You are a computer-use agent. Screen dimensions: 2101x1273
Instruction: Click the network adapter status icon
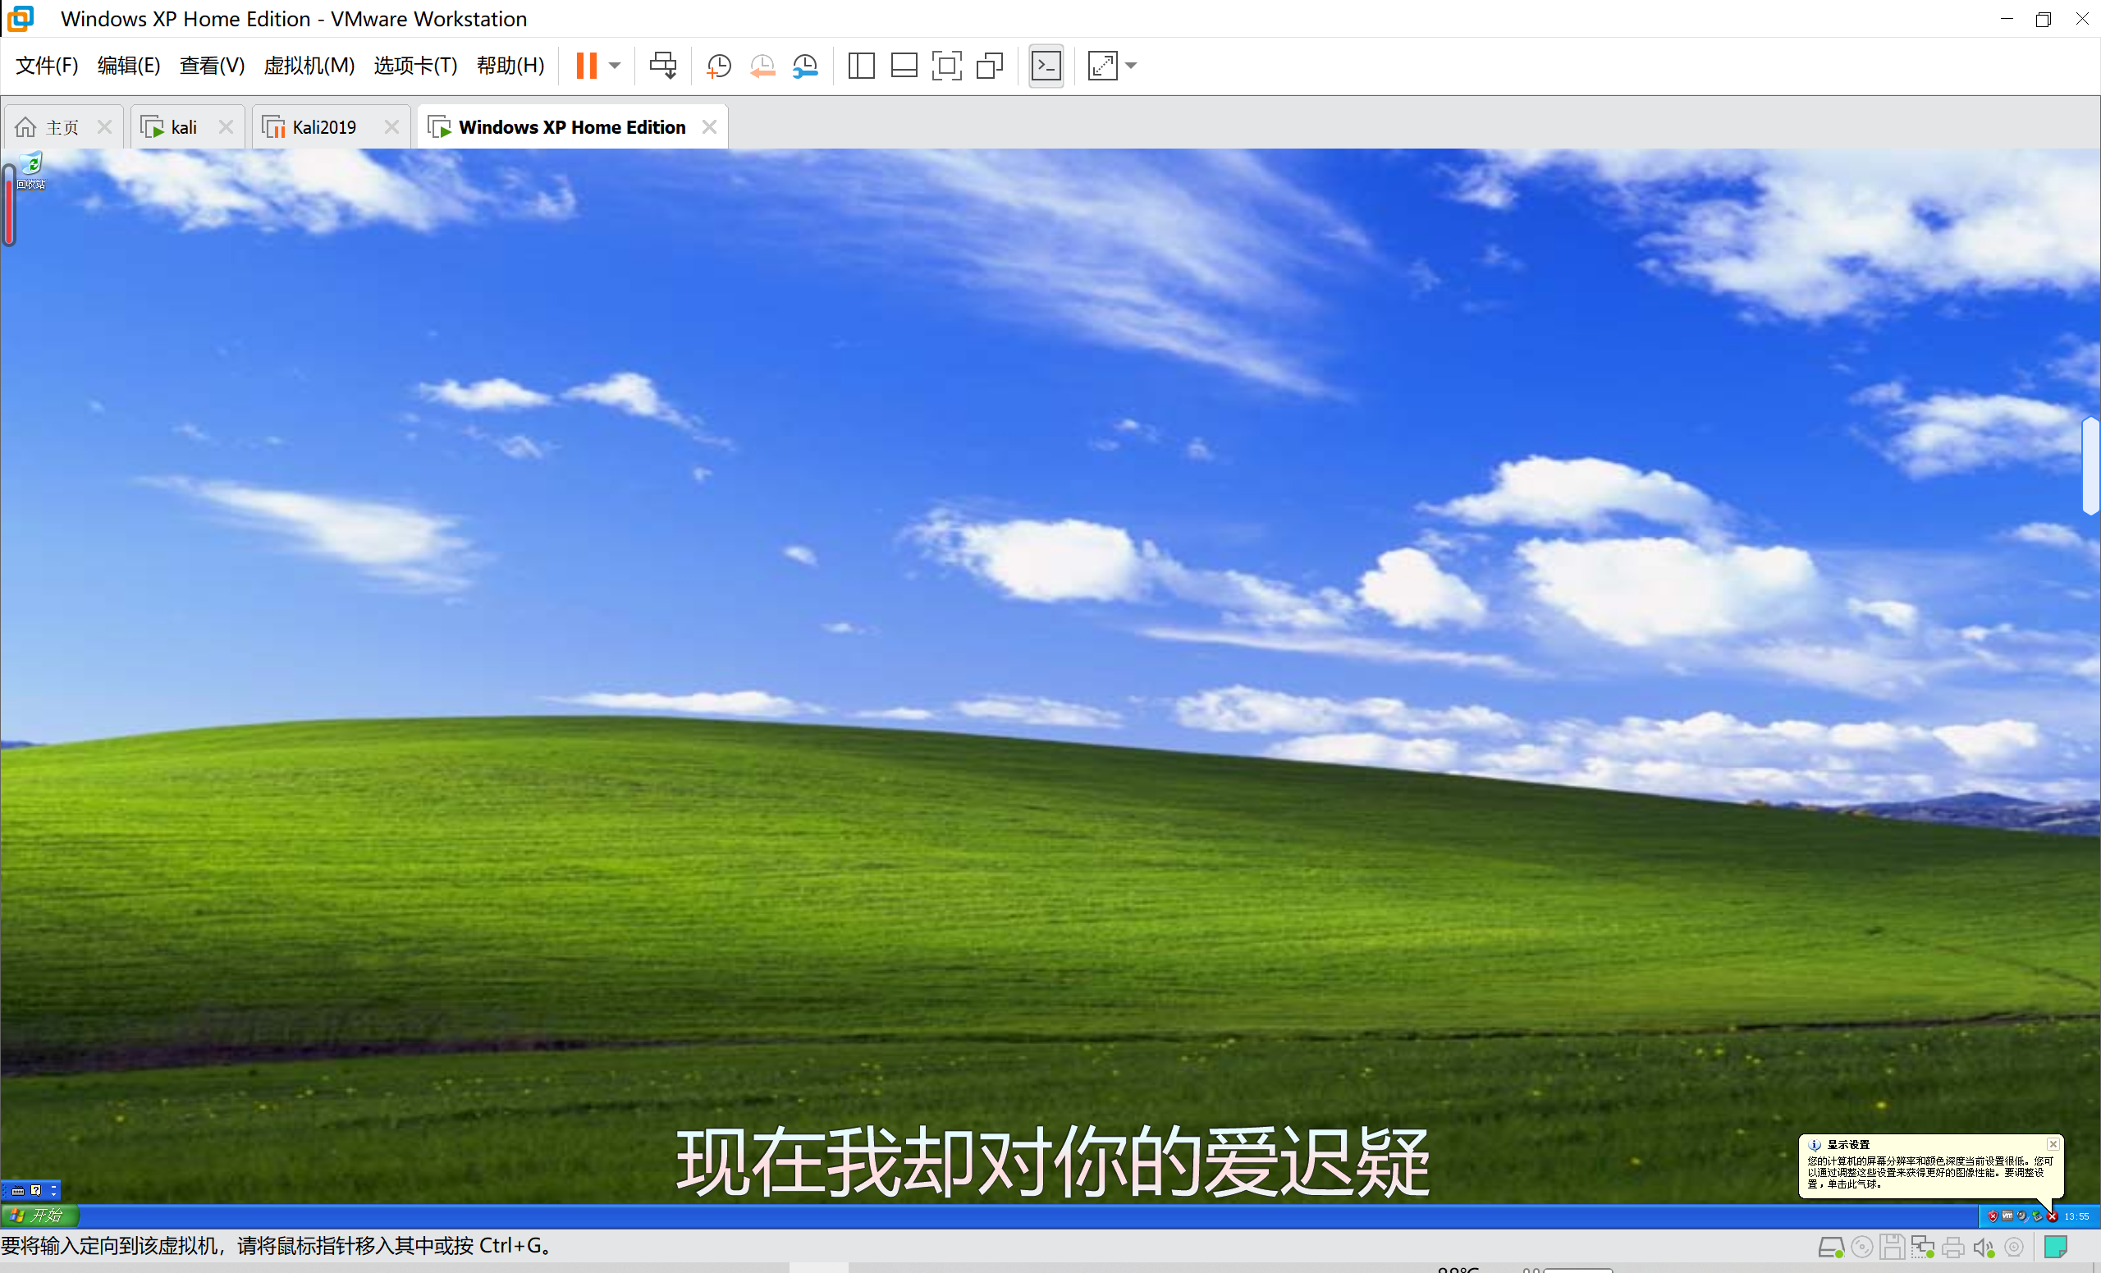pyautogui.click(x=1922, y=1248)
